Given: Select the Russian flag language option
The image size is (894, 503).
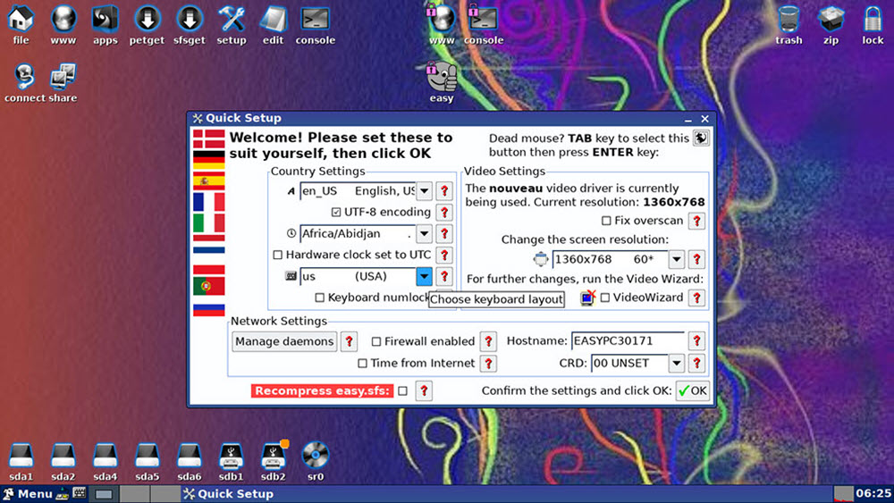Looking at the screenshot, I should 208,309.
